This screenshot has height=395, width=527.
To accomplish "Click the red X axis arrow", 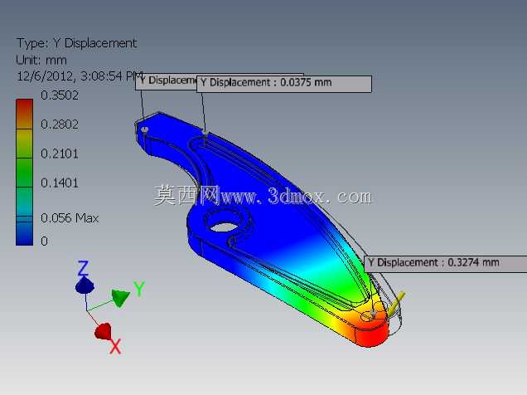I will point(104,331).
